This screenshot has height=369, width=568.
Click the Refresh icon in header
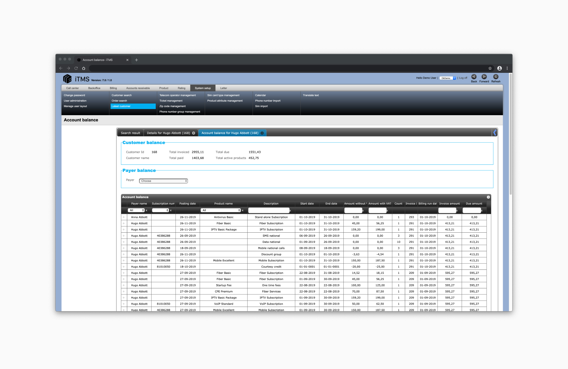coord(496,77)
